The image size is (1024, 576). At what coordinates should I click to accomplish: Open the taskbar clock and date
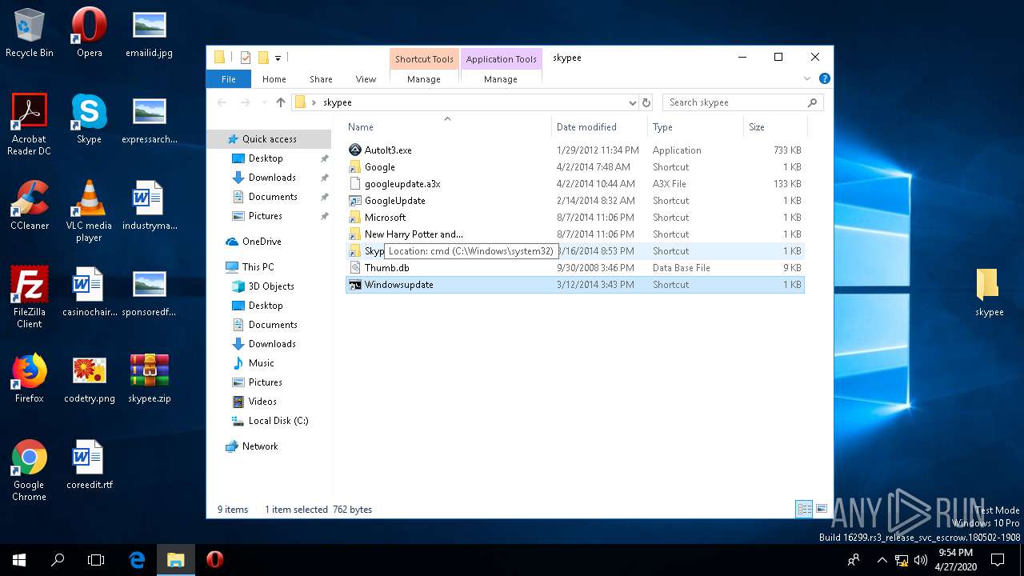click(x=956, y=560)
